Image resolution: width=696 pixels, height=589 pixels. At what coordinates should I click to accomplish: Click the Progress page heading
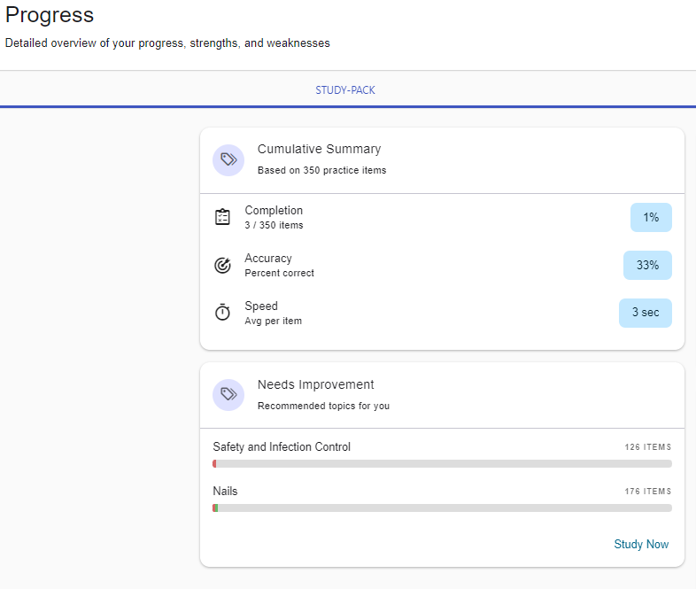click(50, 15)
